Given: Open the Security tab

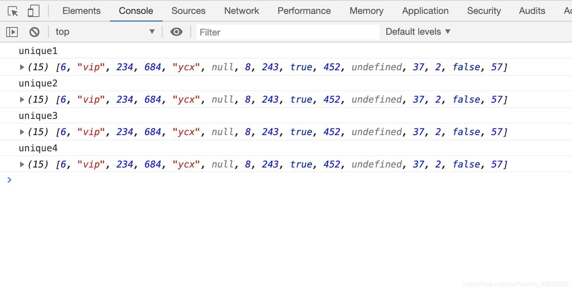Looking at the screenshot, I should pos(484,11).
